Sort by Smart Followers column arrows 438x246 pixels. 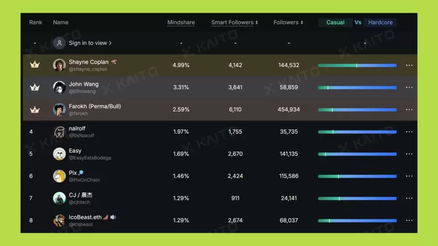coord(256,22)
